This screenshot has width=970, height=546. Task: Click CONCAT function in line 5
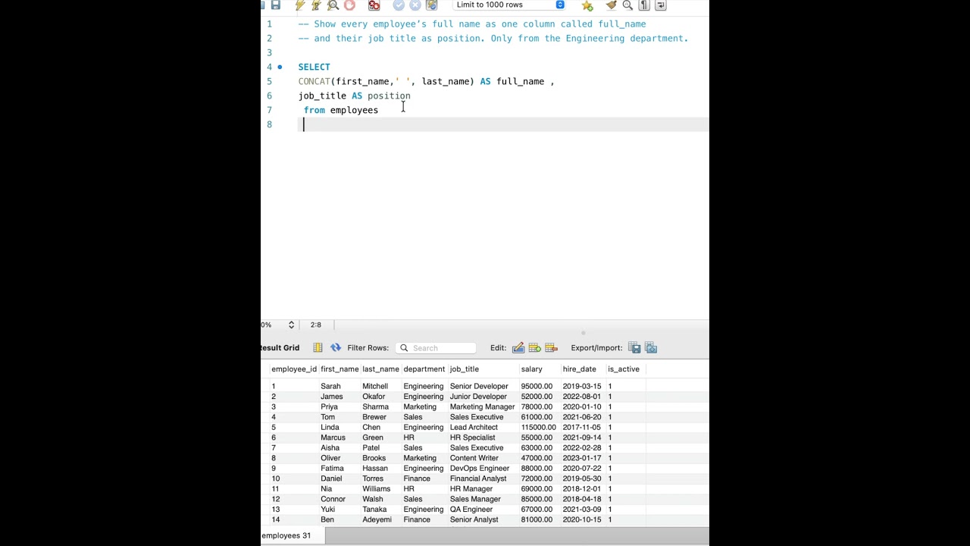point(314,81)
